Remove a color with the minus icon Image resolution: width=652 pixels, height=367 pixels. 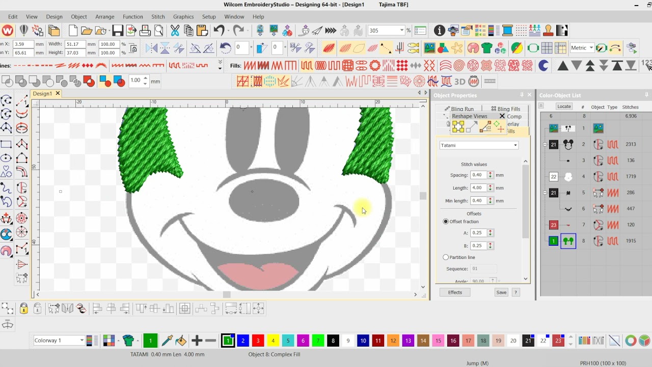pyautogui.click(x=210, y=340)
